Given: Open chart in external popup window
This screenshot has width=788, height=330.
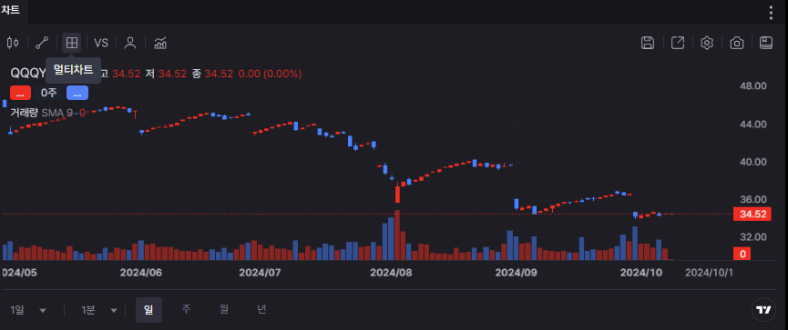Looking at the screenshot, I should (x=678, y=43).
